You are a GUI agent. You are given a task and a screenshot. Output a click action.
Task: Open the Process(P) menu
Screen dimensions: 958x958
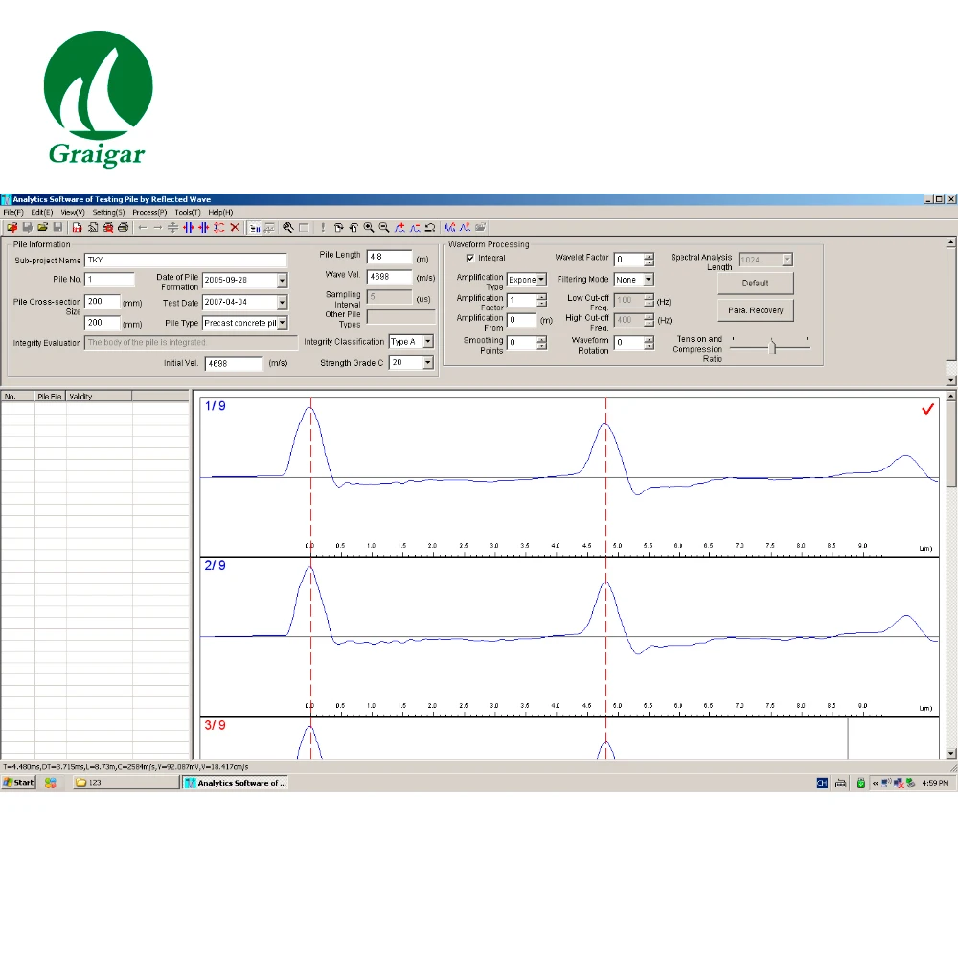click(149, 212)
